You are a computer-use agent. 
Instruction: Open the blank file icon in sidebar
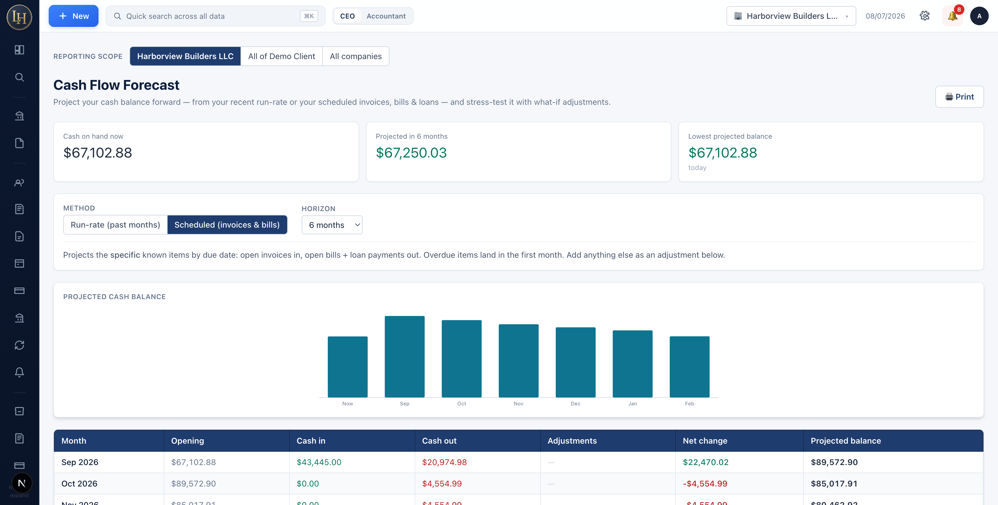[19, 143]
